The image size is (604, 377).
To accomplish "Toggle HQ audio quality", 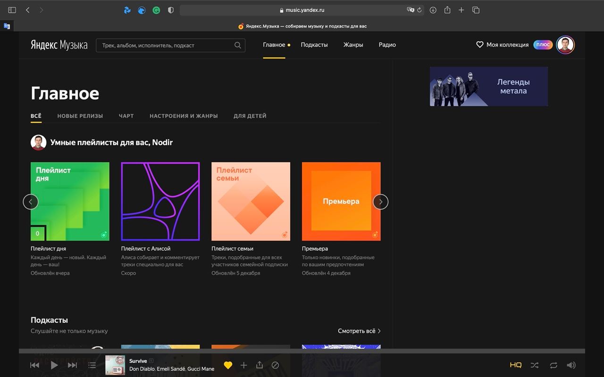I will (516, 365).
